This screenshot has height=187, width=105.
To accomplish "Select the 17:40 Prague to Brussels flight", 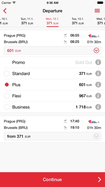I will (x=52, y=124).
